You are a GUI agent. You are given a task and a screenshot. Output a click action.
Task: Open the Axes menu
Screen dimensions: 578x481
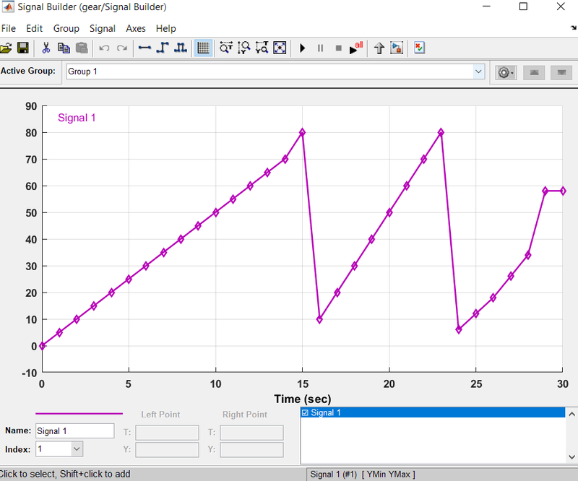pyautogui.click(x=136, y=28)
